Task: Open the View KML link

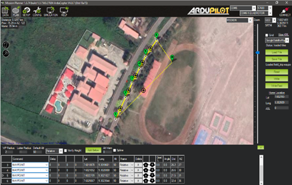Action: pyautogui.click(x=283, y=35)
